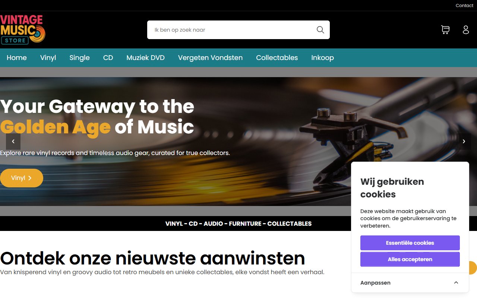Viewport: 477px width, 298px height.
Task: Accept essential cookies only
Action: tap(410, 243)
